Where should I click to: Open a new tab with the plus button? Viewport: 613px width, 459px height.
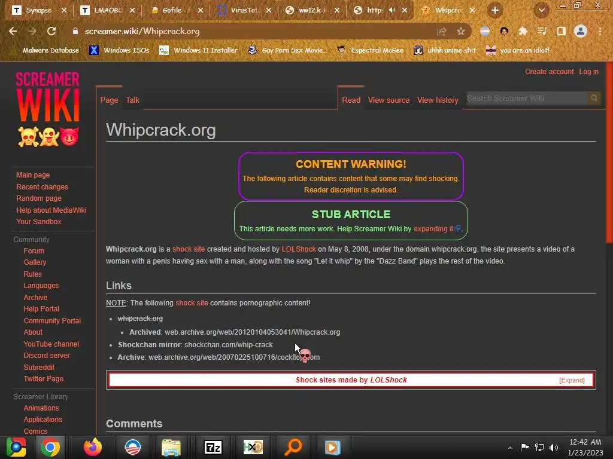pos(495,11)
